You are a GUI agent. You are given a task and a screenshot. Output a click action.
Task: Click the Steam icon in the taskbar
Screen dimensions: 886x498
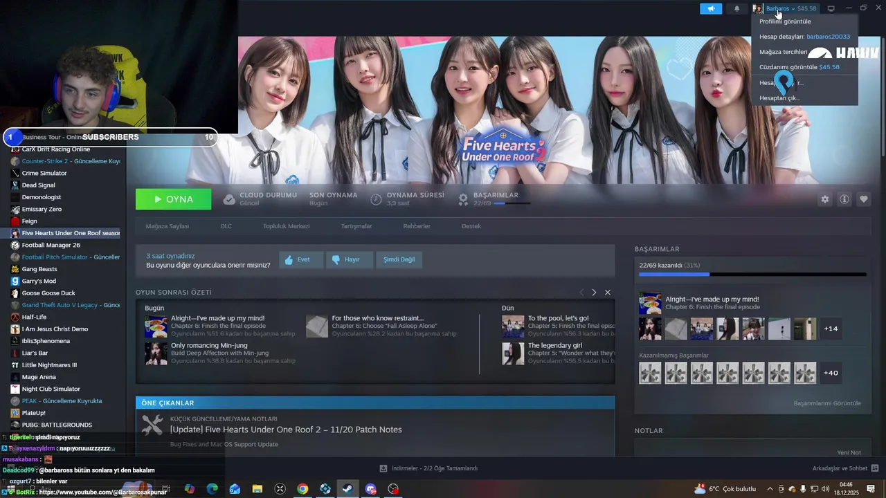(348, 489)
